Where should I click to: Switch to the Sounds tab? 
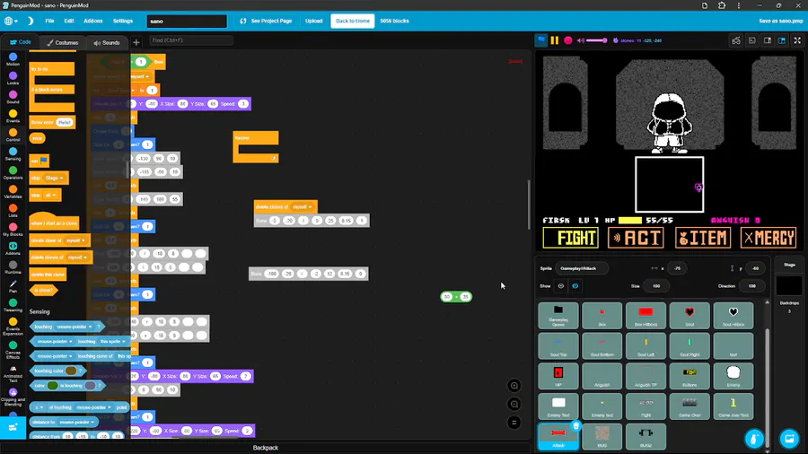pyautogui.click(x=107, y=43)
